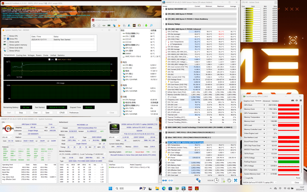Open the GPU-Z graphics card selector dropdown
This screenshot has width=307, height=192.
click(260, 182)
